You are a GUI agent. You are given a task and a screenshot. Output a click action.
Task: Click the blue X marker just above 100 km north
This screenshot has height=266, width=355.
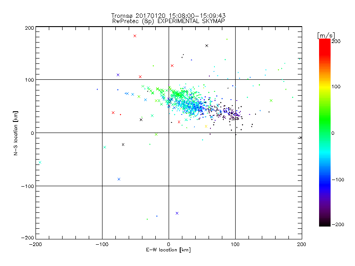coord(118,75)
